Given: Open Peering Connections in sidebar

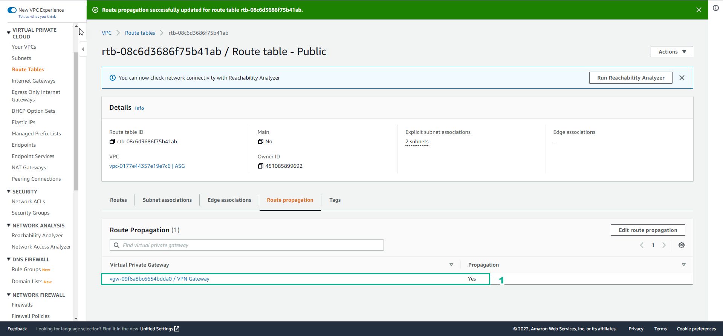Looking at the screenshot, I should point(36,179).
